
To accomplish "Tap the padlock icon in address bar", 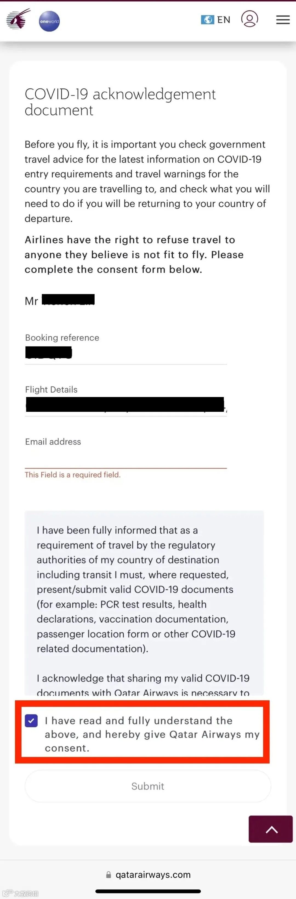I will pos(109,874).
